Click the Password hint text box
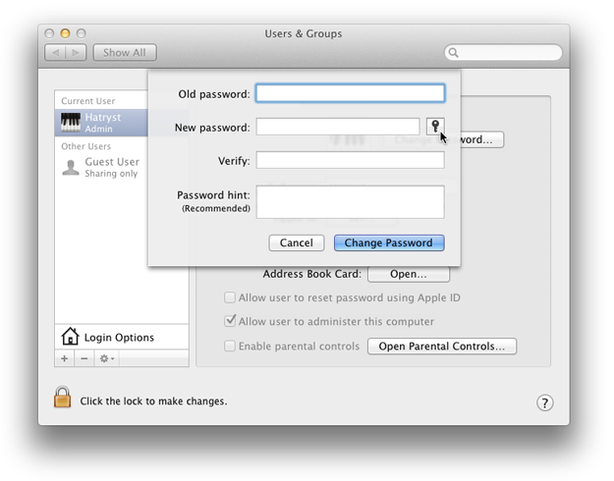614x481 pixels. click(x=350, y=202)
